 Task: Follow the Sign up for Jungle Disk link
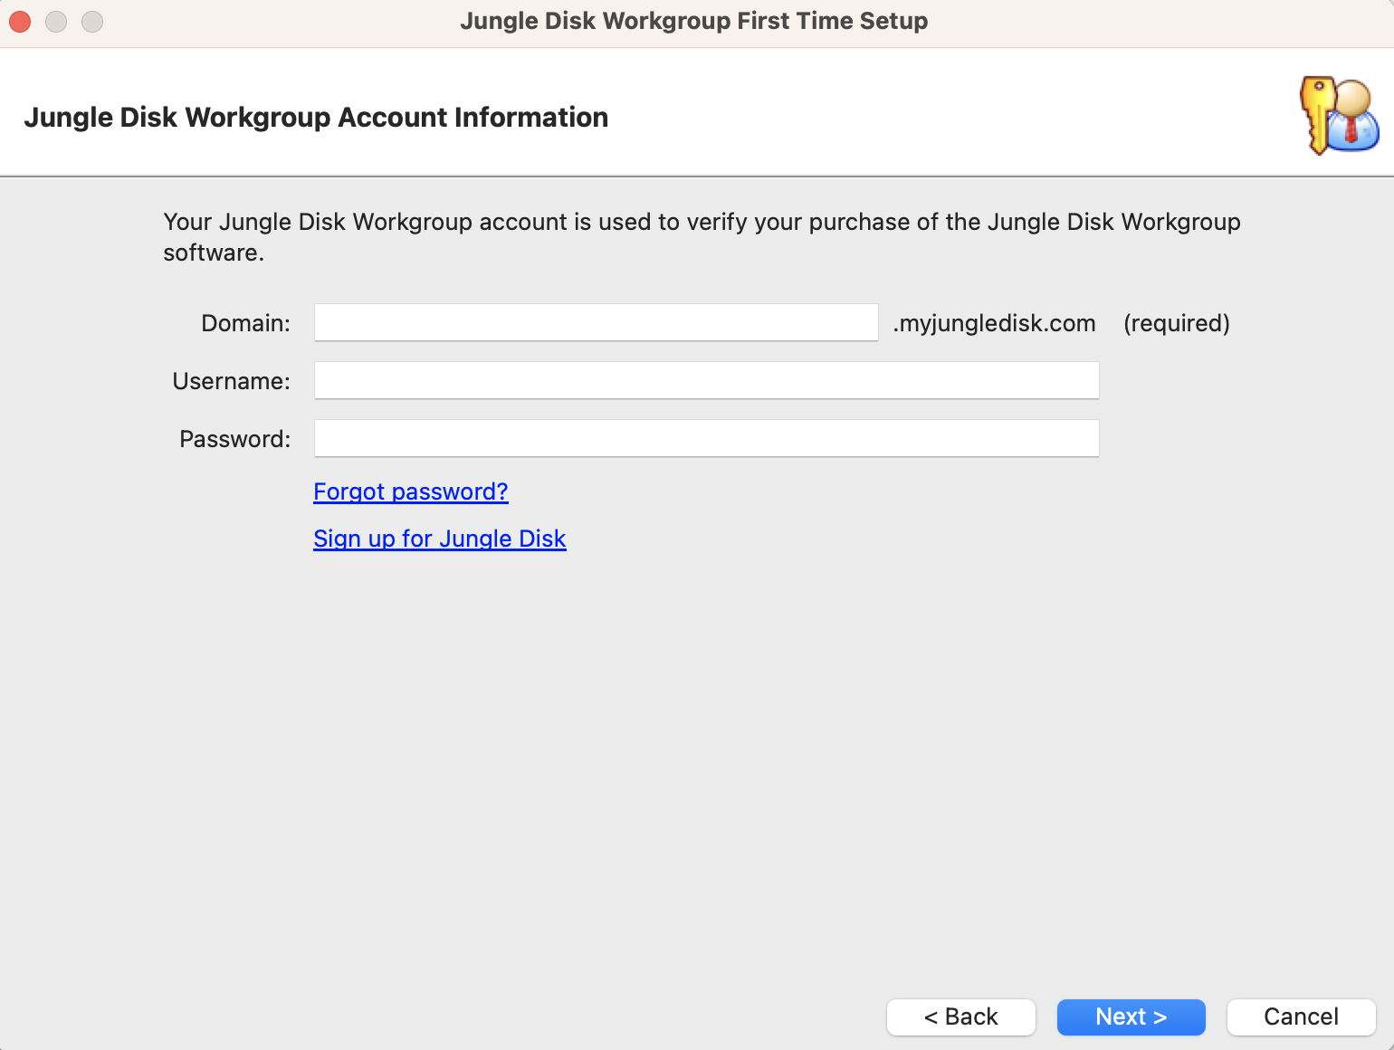(440, 539)
